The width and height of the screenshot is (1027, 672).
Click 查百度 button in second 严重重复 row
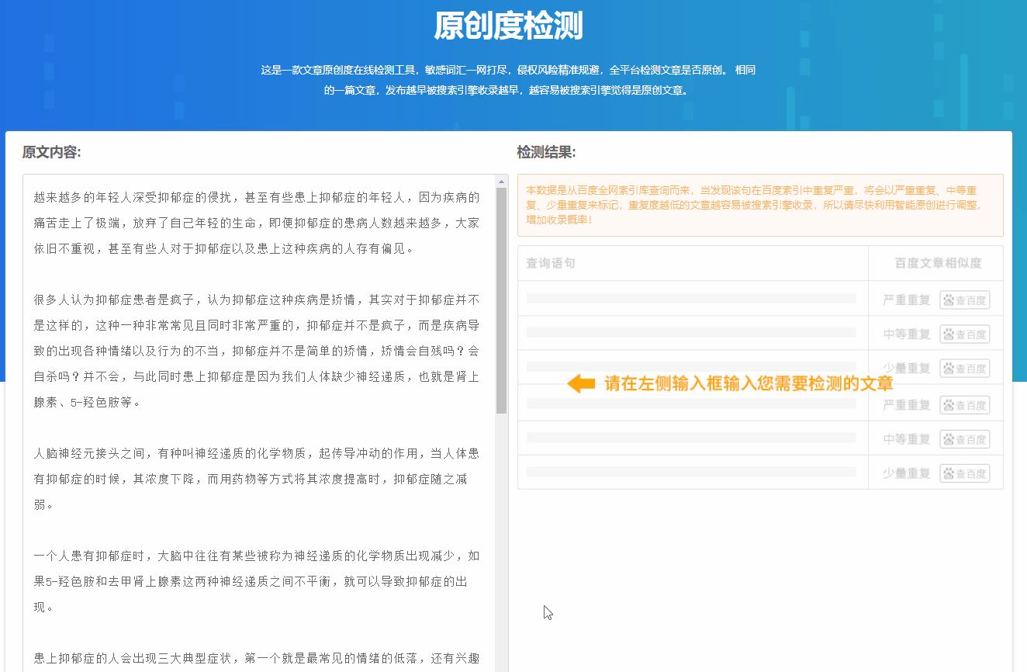[965, 404]
